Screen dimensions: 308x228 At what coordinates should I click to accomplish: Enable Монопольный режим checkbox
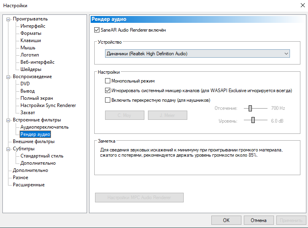[107, 81]
